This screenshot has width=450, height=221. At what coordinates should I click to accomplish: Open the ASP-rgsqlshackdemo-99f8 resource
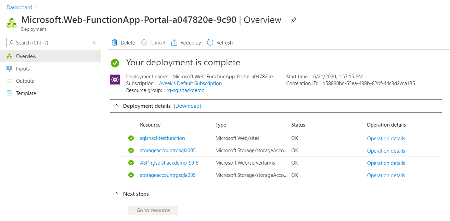pos(169,163)
